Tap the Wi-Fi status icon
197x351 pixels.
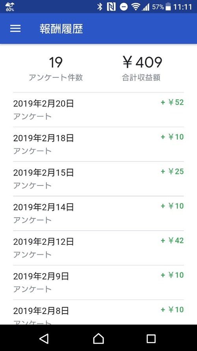[x=136, y=7]
